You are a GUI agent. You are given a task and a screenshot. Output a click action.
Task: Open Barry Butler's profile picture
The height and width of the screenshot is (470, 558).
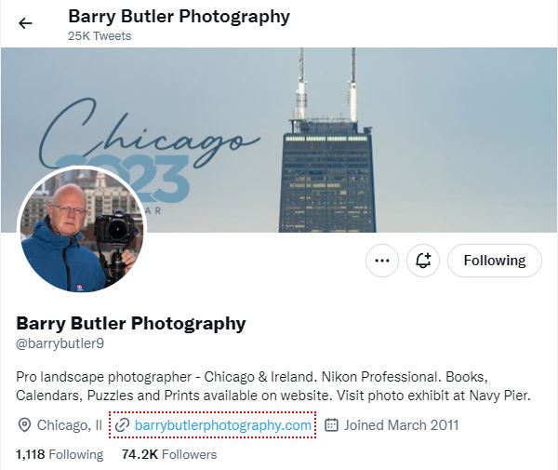pos(82,230)
